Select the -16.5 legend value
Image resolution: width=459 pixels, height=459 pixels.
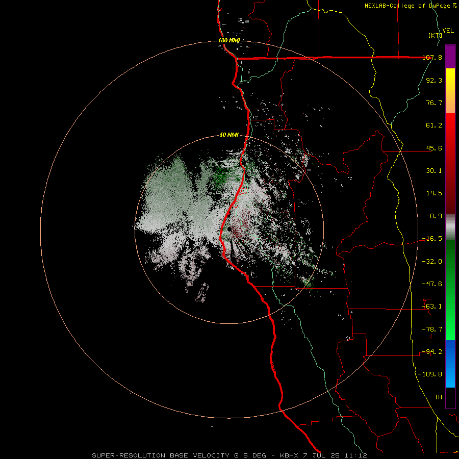point(432,239)
